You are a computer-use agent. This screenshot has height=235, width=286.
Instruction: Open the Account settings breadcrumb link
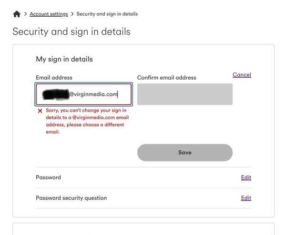(x=49, y=14)
